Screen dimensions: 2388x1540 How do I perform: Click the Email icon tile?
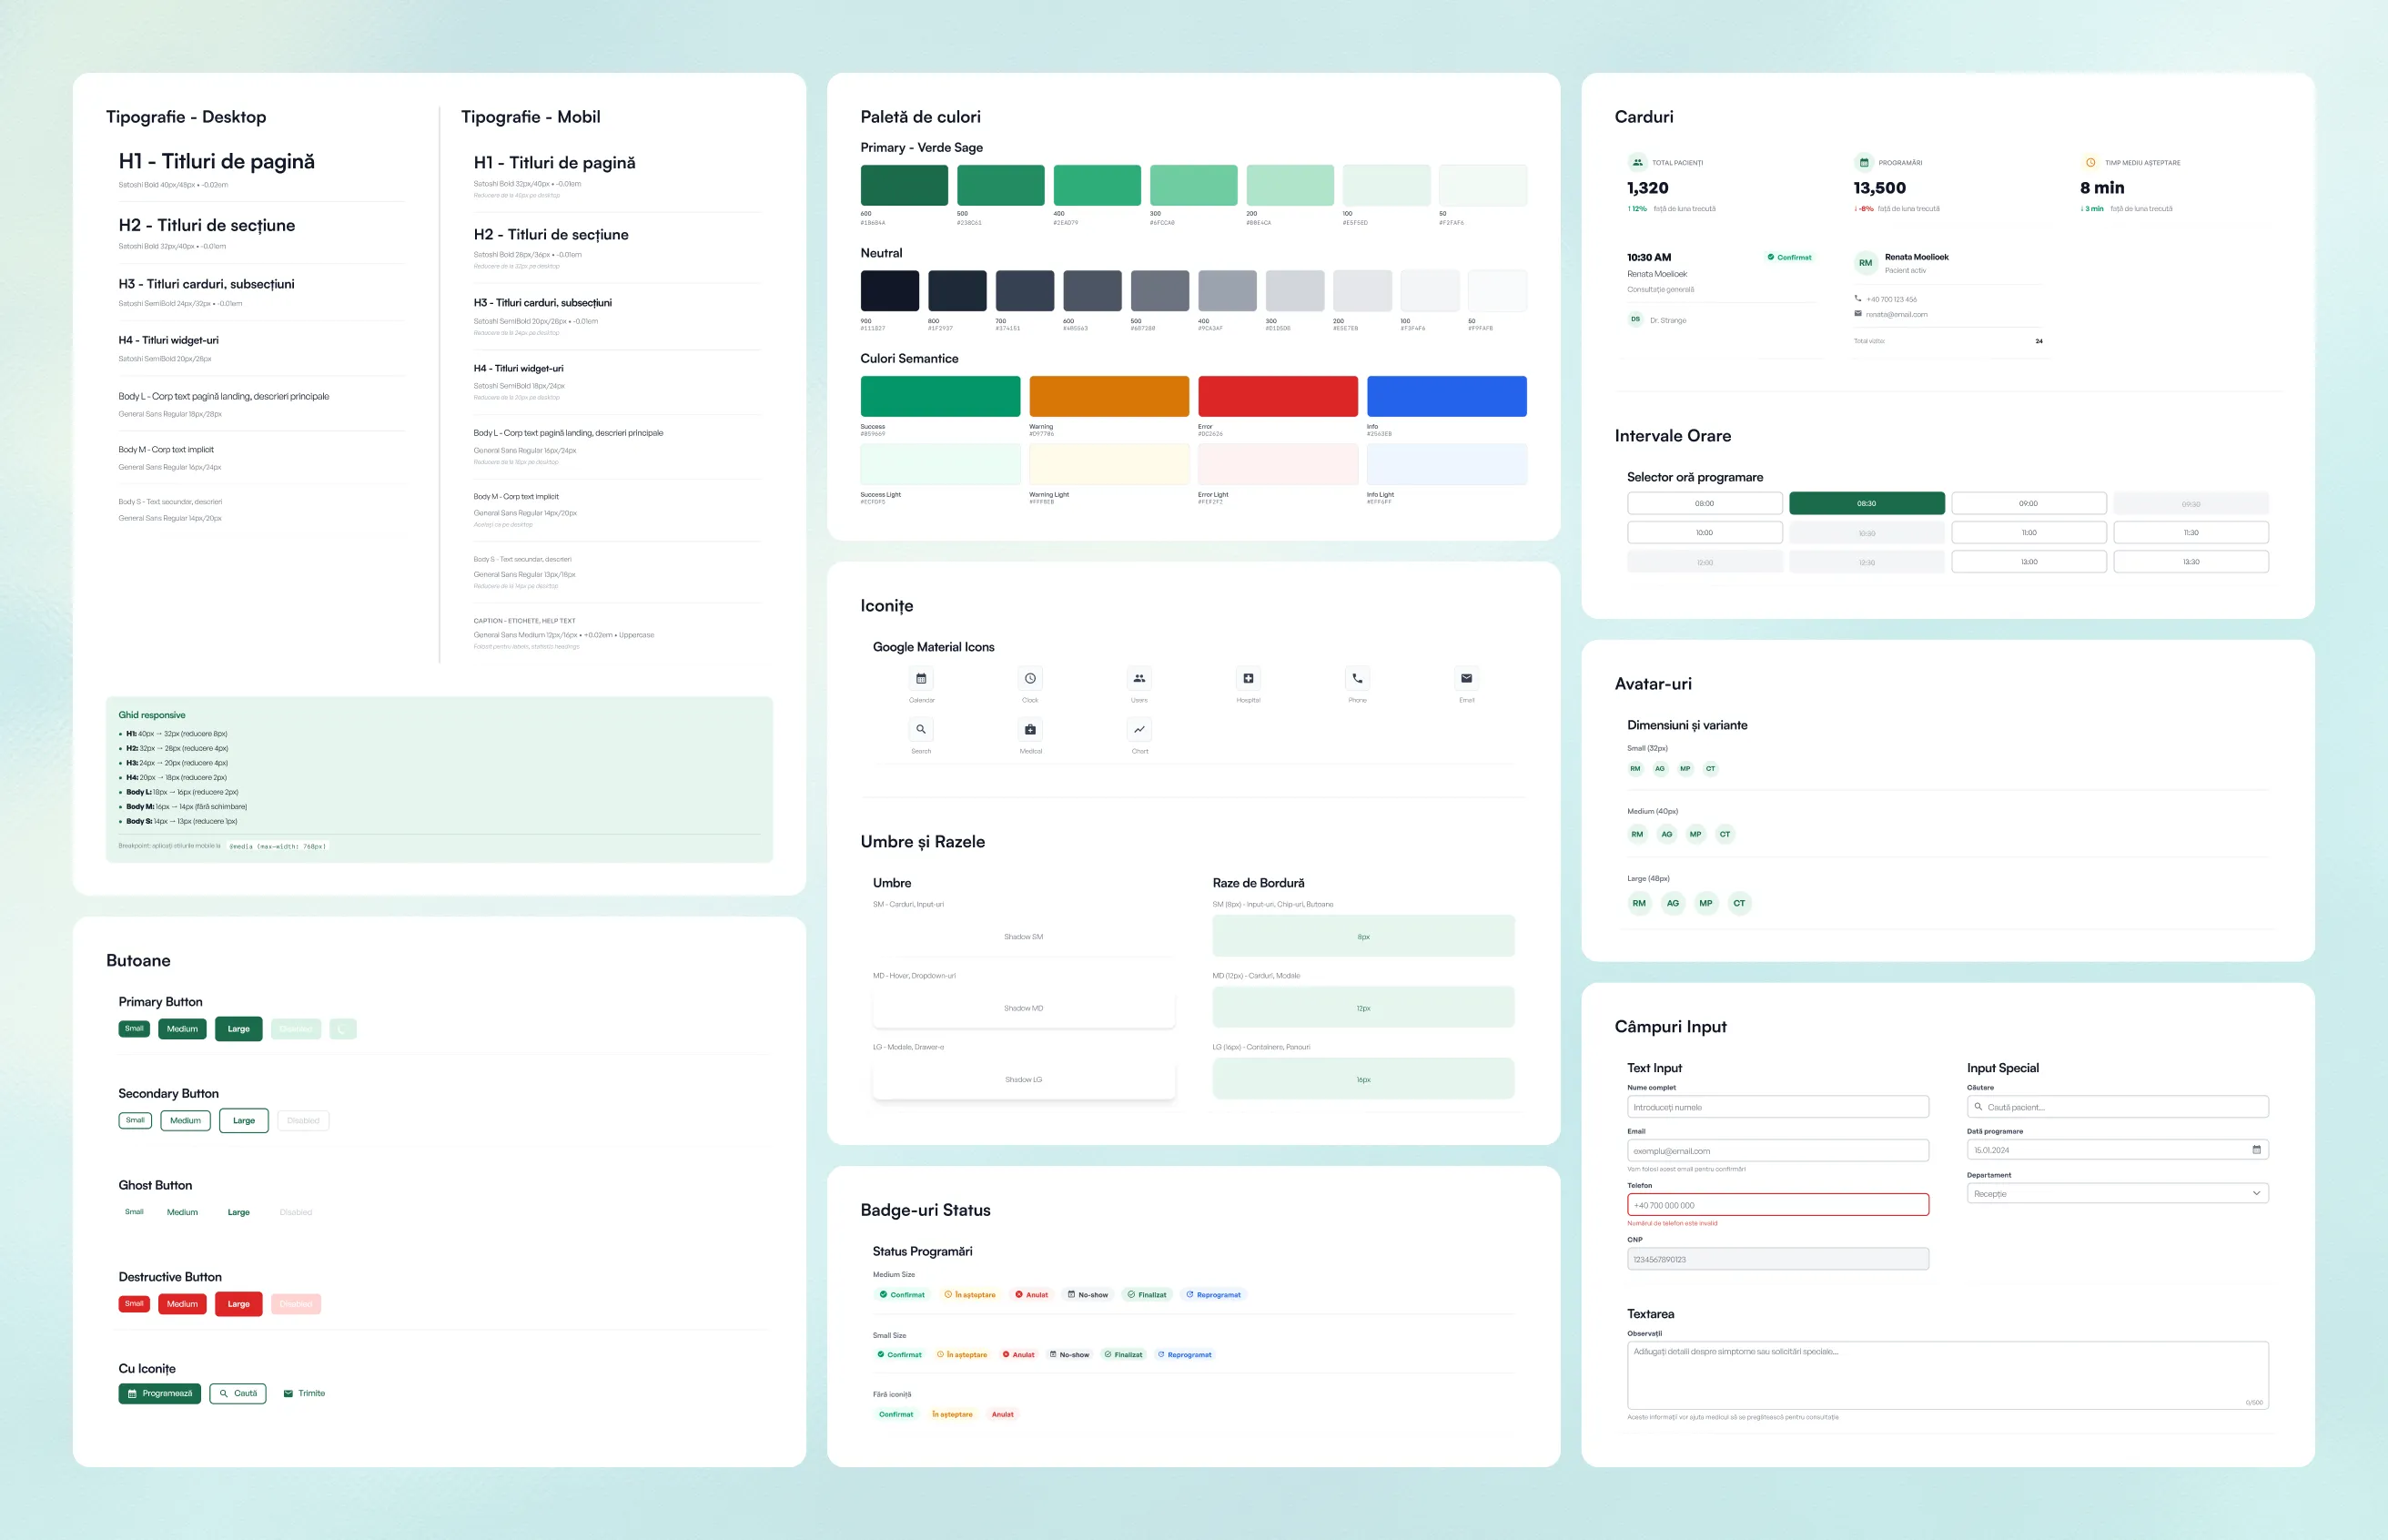tap(1466, 678)
